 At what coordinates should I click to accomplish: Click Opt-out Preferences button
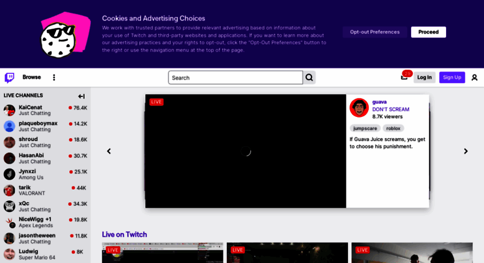(375, 32)
